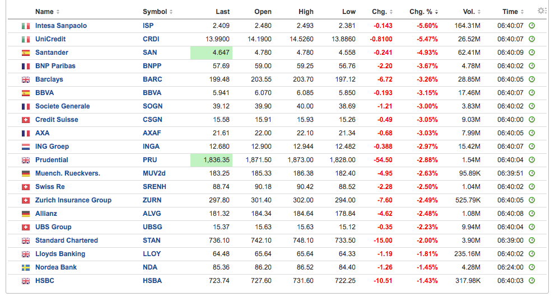
Task: Sort the table by Time column
Action: [513, 12]
